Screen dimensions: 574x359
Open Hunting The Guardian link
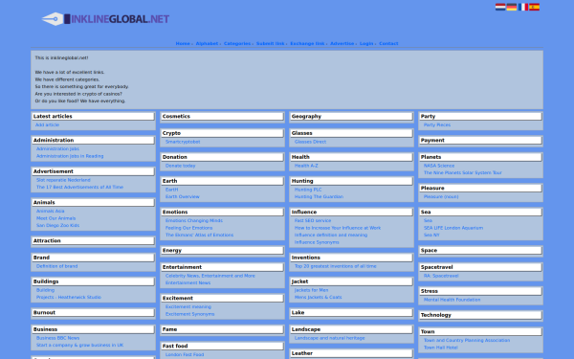pos(319,196)
